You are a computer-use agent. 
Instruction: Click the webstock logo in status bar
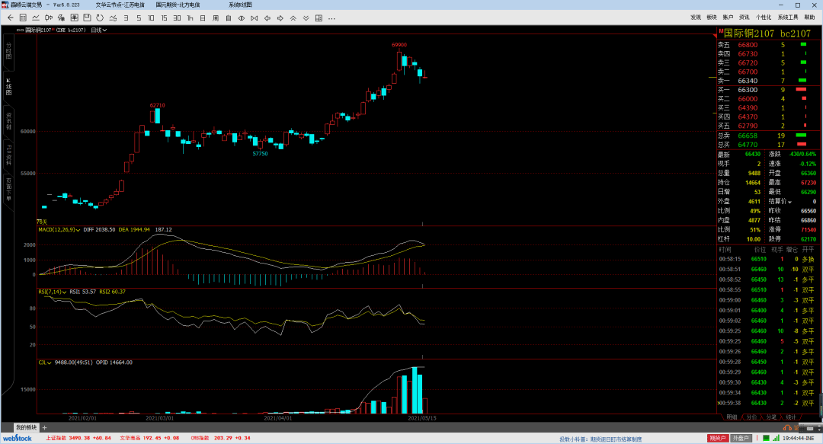[18, 438]
